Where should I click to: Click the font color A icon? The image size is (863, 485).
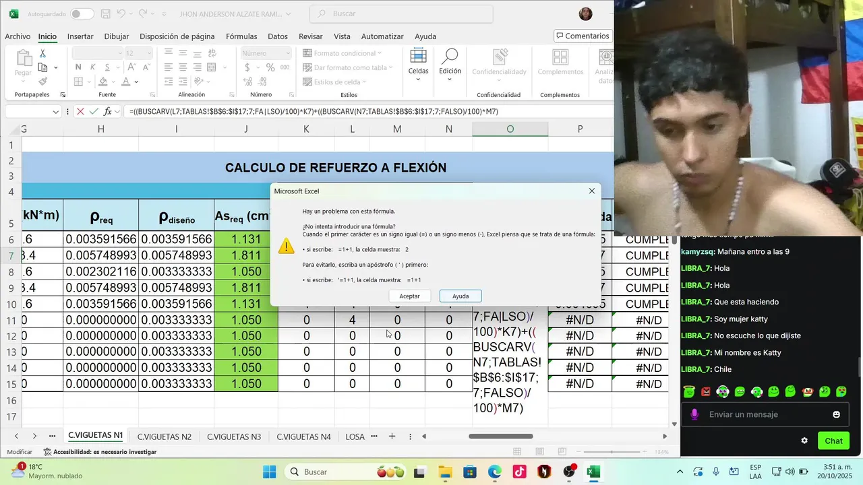pos(125,82)
